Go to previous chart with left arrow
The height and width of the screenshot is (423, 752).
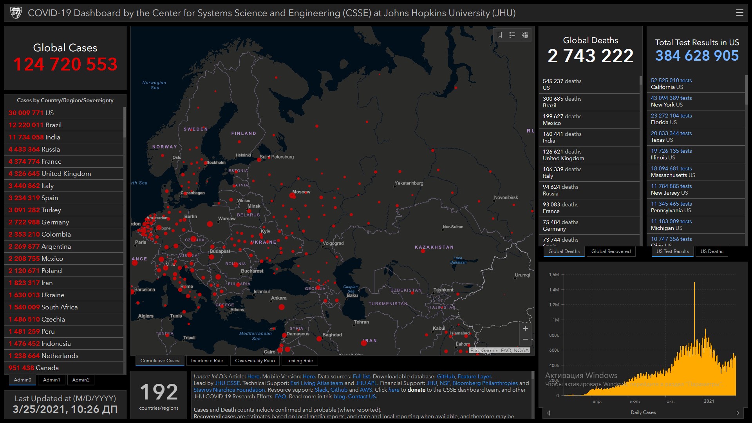pos(549,413)
